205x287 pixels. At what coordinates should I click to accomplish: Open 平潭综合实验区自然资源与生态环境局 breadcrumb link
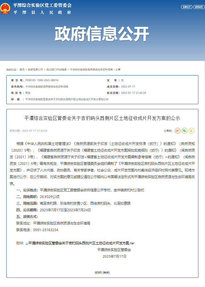[x=91, y=69]
